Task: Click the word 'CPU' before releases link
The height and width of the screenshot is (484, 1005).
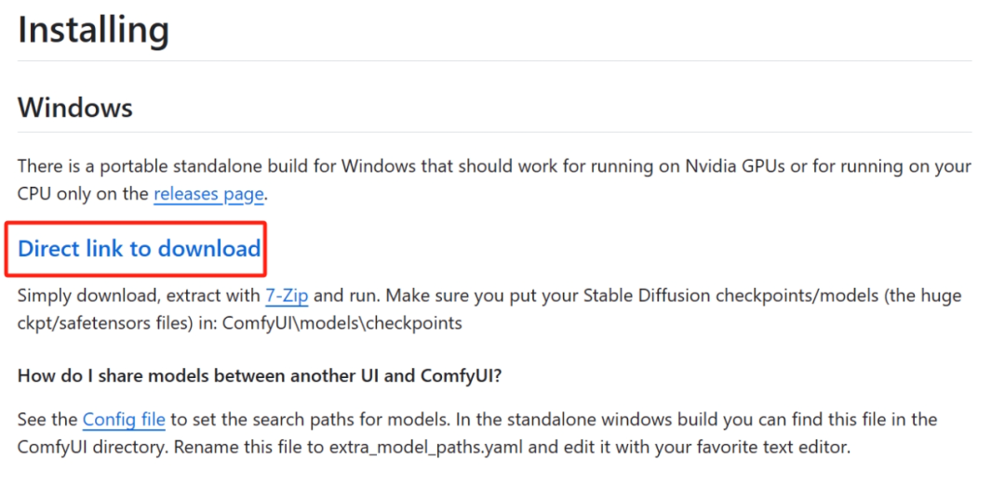Action: pos(35,194)
